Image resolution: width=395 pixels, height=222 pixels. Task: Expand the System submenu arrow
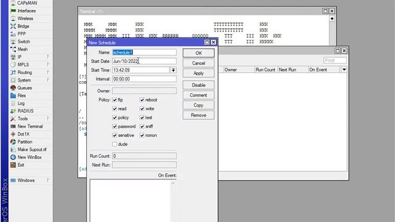point(48,80)
